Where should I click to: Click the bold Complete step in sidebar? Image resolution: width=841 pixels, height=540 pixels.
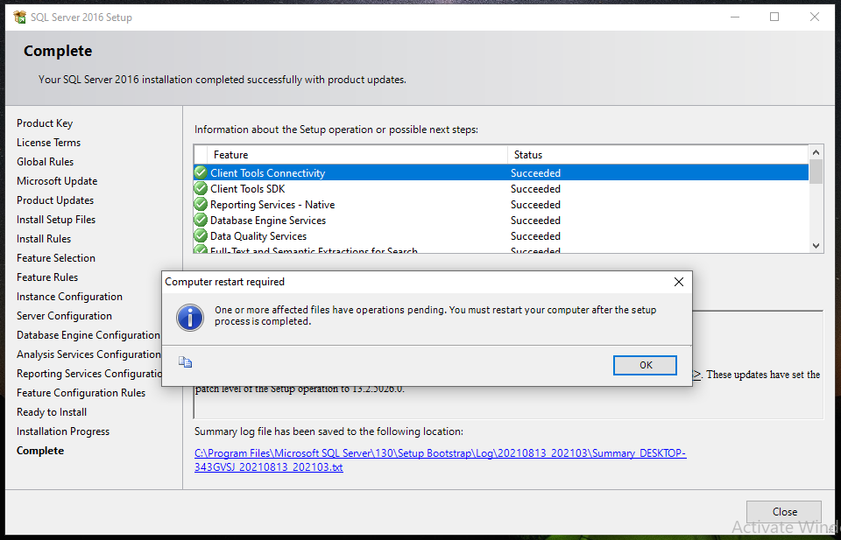click(40, 451)
